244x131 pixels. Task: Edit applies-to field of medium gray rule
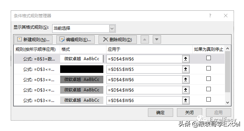click(144, 90)
